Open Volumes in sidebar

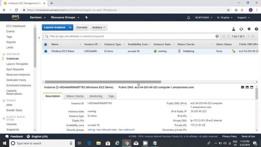[11, 124]
